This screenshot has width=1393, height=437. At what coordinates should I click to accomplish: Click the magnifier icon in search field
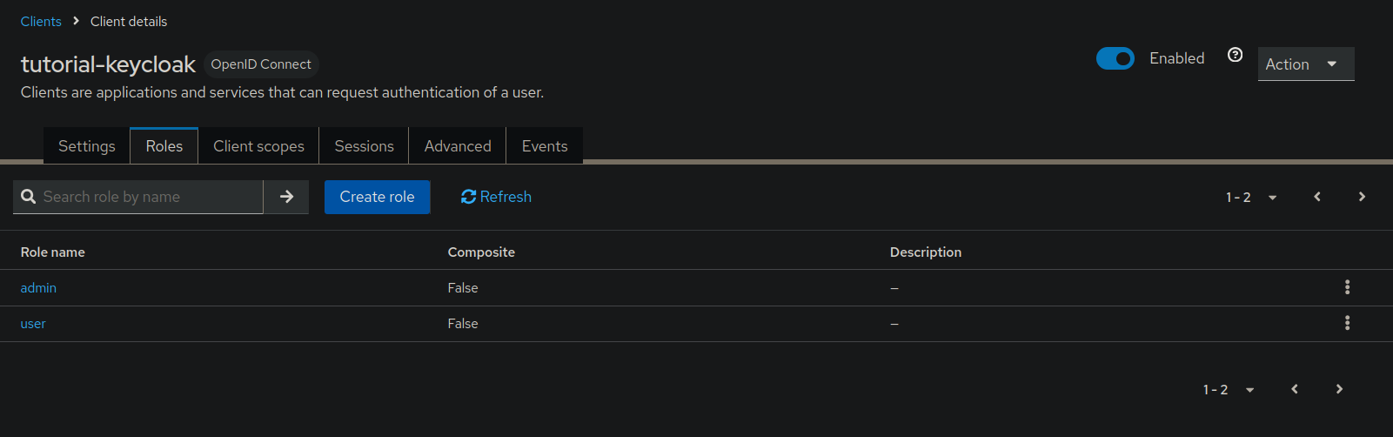pos(29,197)
